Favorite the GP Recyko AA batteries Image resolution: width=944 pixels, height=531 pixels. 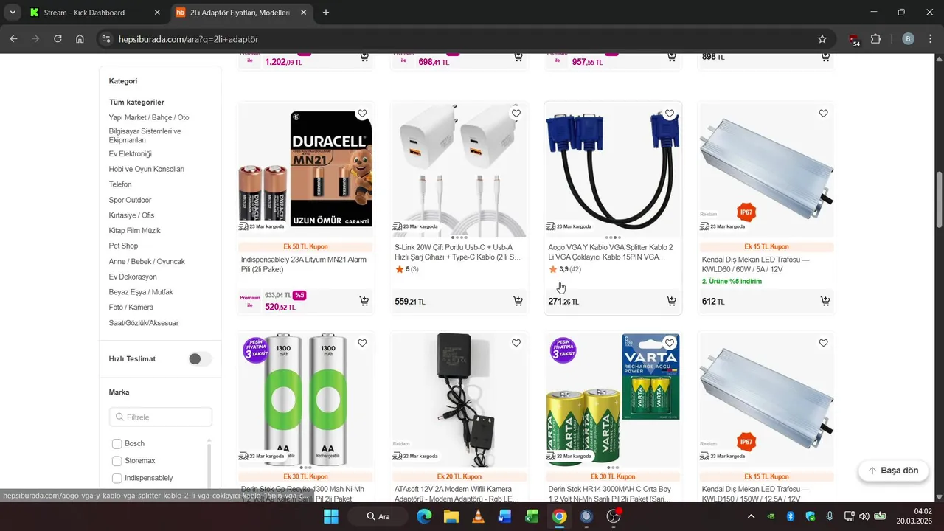click(x=362, y=343)
